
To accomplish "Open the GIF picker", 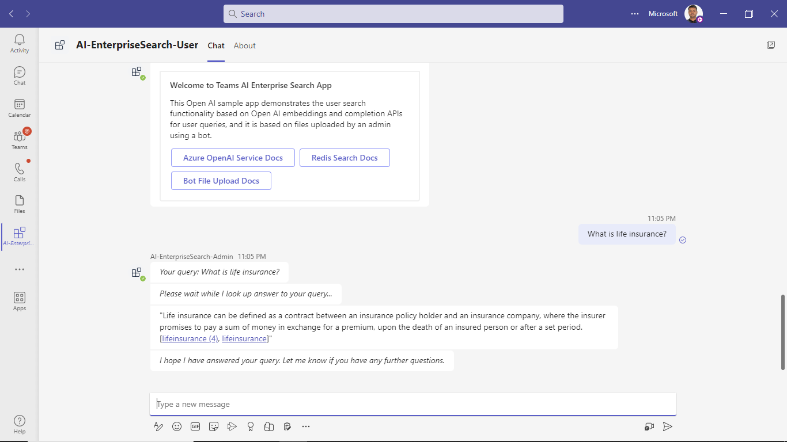I will click(195, 426).
